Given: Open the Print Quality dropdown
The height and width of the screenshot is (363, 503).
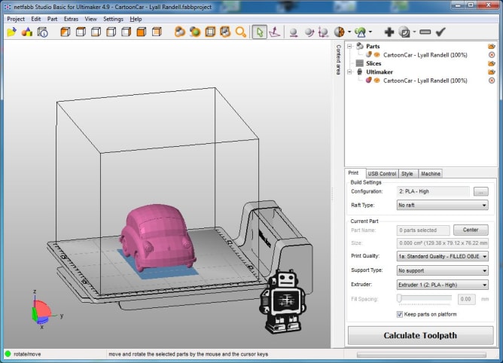Looking at the screenshot, I should click(x=442, y=256).
